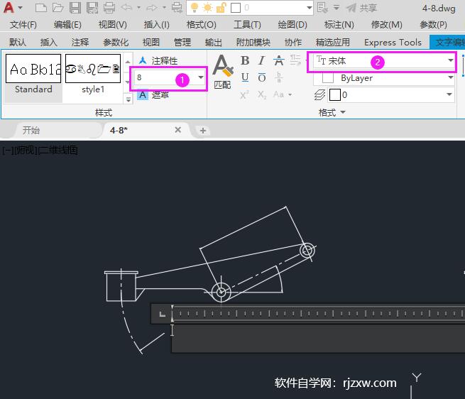Switch to the Express Tools tab

coord(393,43)
